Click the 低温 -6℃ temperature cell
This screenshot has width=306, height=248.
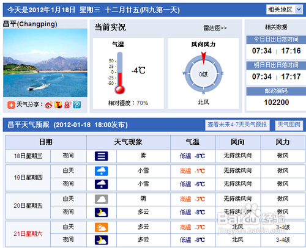pos(193,184)
